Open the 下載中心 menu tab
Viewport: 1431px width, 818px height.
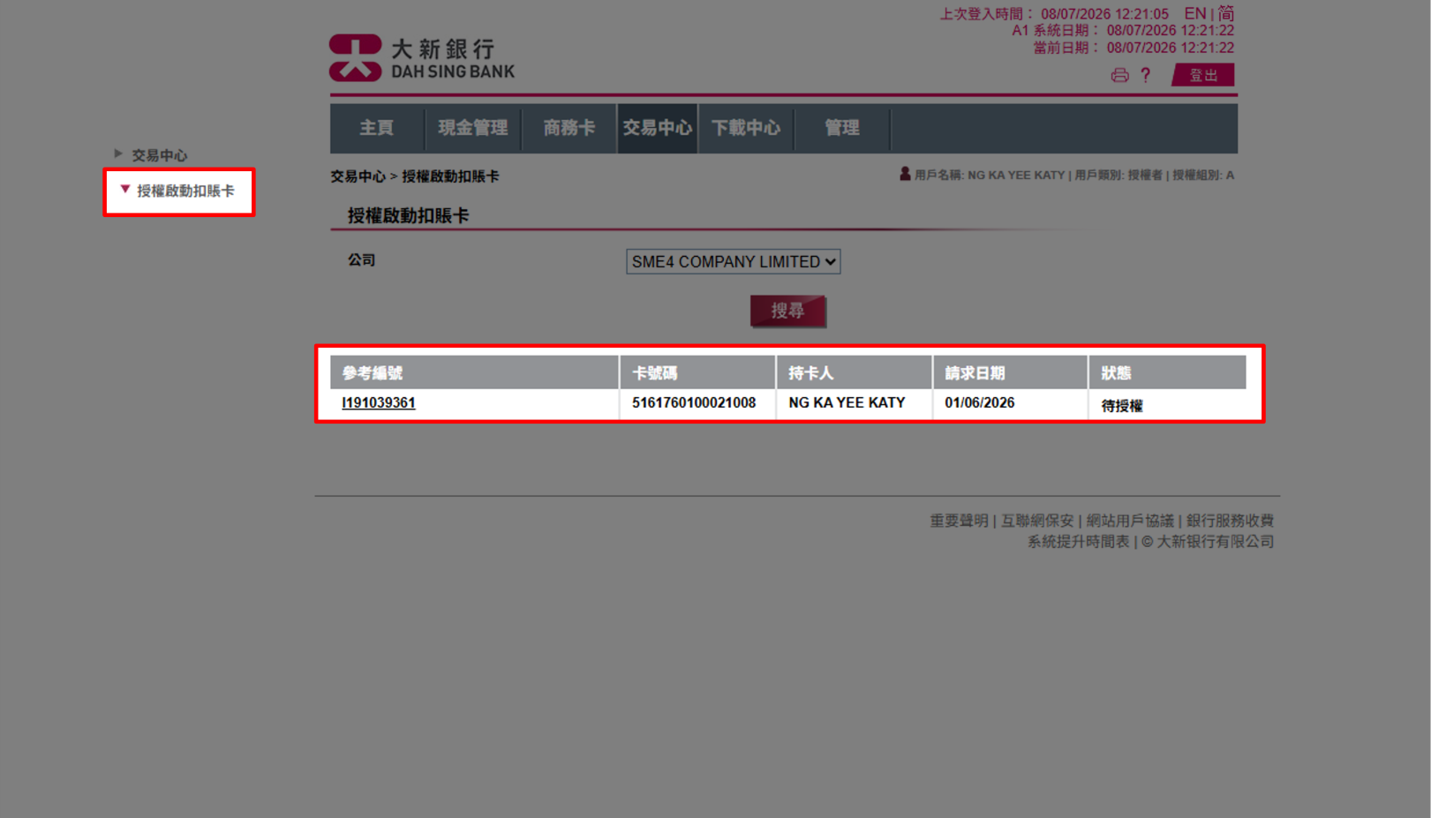pyautogui.click(x=746, y=129)
